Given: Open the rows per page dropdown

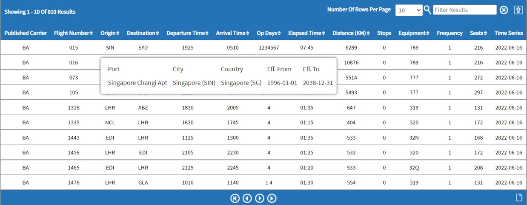Looking at the screenshot, I should (409, 10).
